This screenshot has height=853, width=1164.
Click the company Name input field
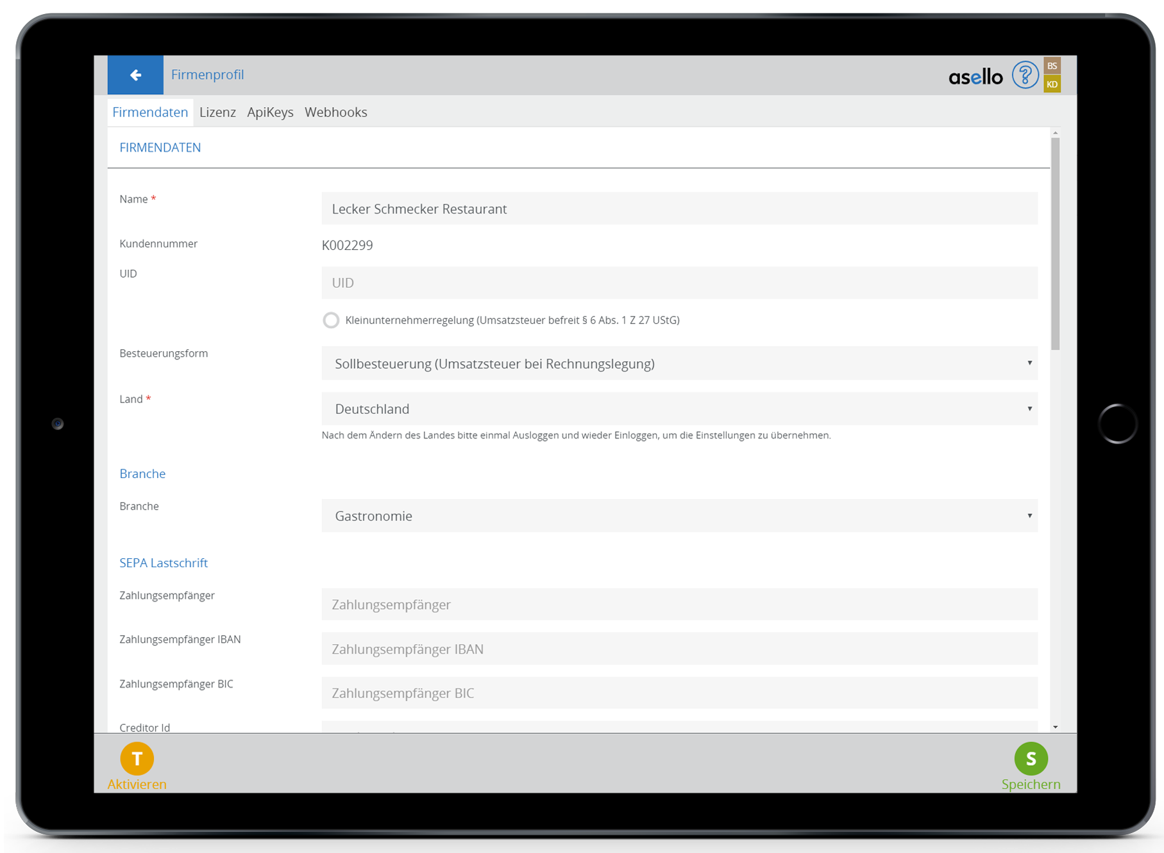679,209
